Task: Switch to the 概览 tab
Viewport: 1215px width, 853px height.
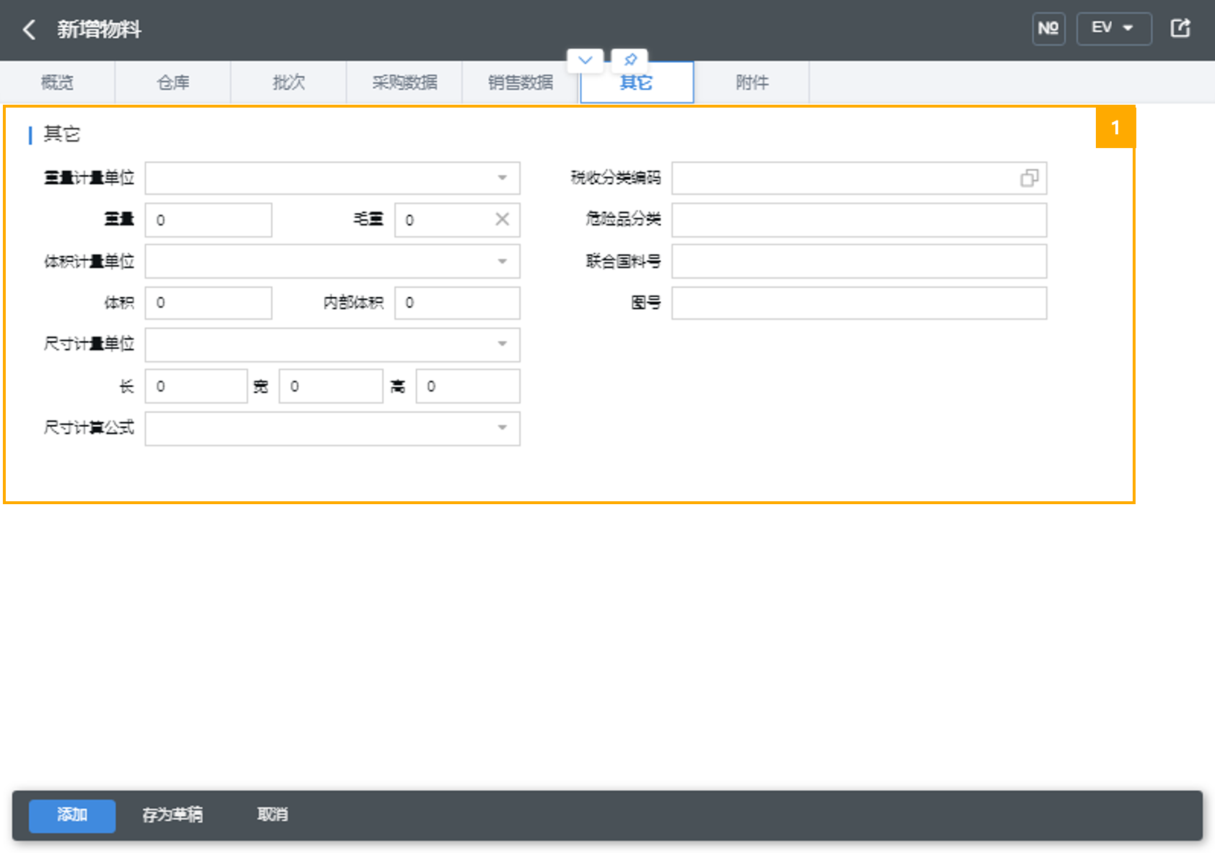Action: (x=58, y=82)
